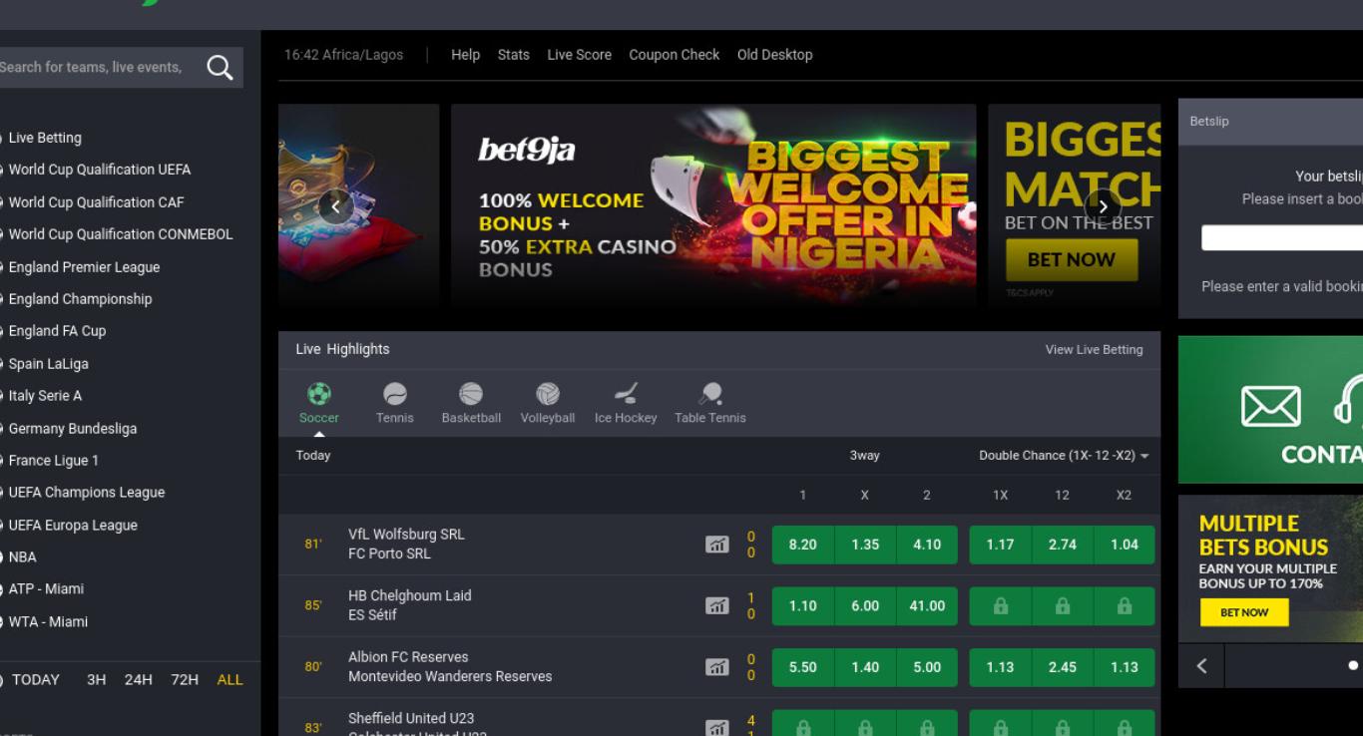Select the Volleyball sport icon

(548, 394)
